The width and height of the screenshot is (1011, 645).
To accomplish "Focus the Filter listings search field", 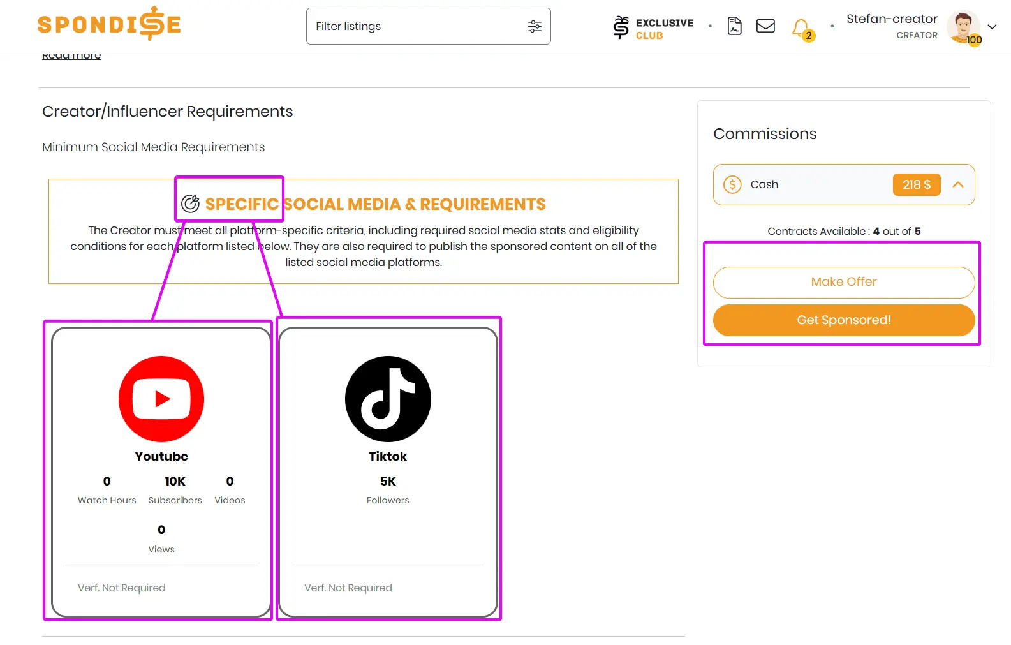I will (428, 26).
